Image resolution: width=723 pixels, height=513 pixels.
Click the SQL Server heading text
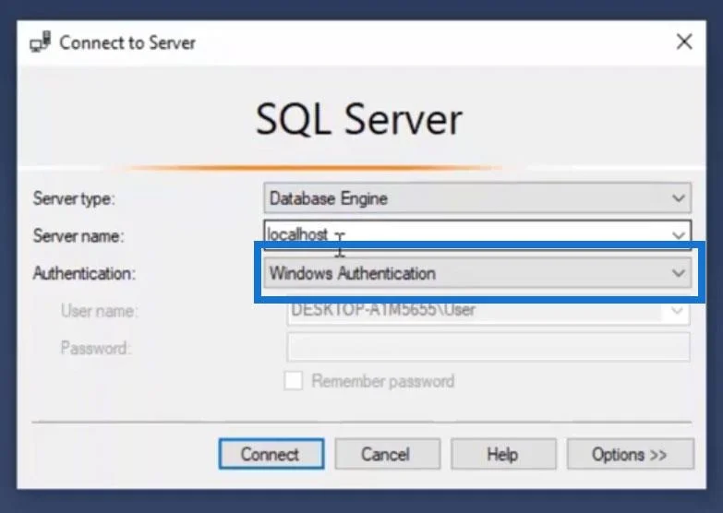click(x=359, y=119)
